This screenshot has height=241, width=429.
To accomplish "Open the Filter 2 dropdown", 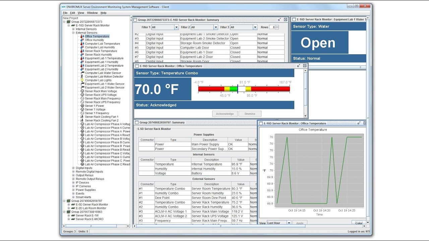I will click(216, 27).
